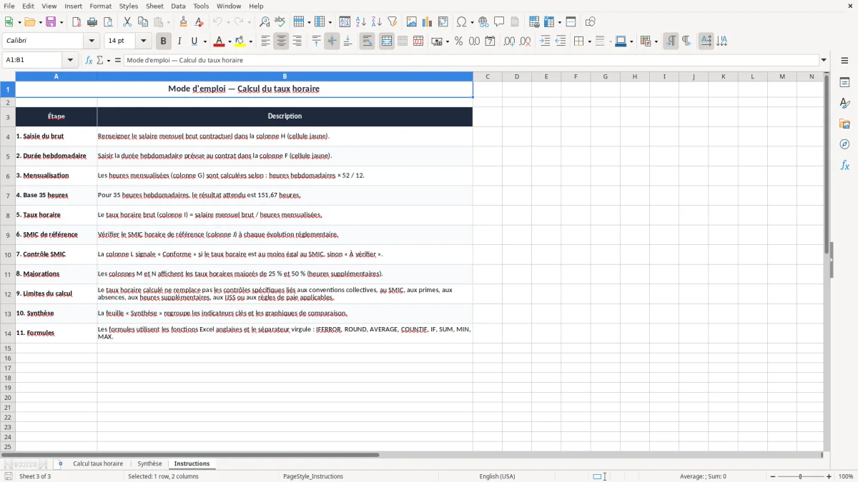858x482 pixels.
Task: Click the Select Function sum button
Action: [x=100, y=60]
